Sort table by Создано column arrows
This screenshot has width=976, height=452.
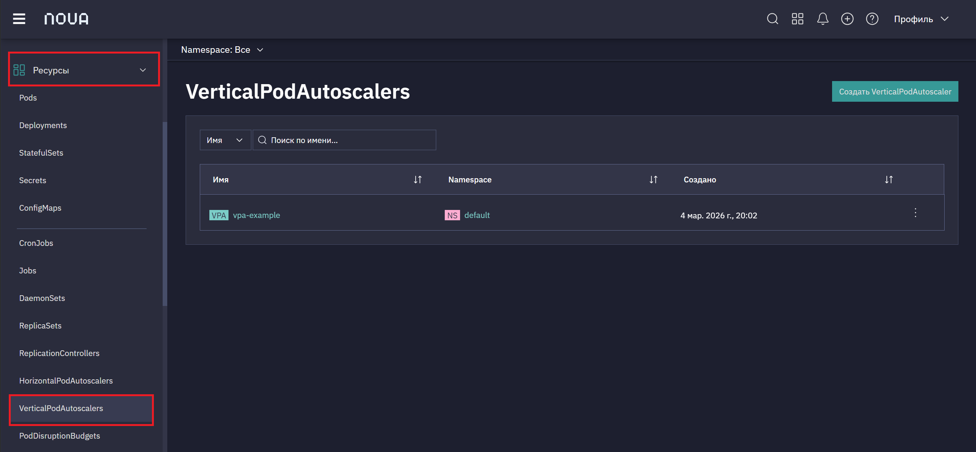(889, 179)
